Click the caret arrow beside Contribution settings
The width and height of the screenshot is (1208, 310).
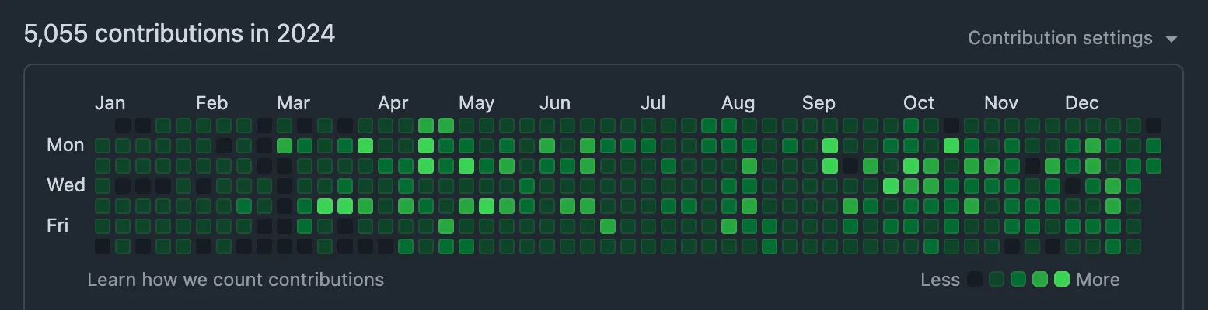point(1171,40)
